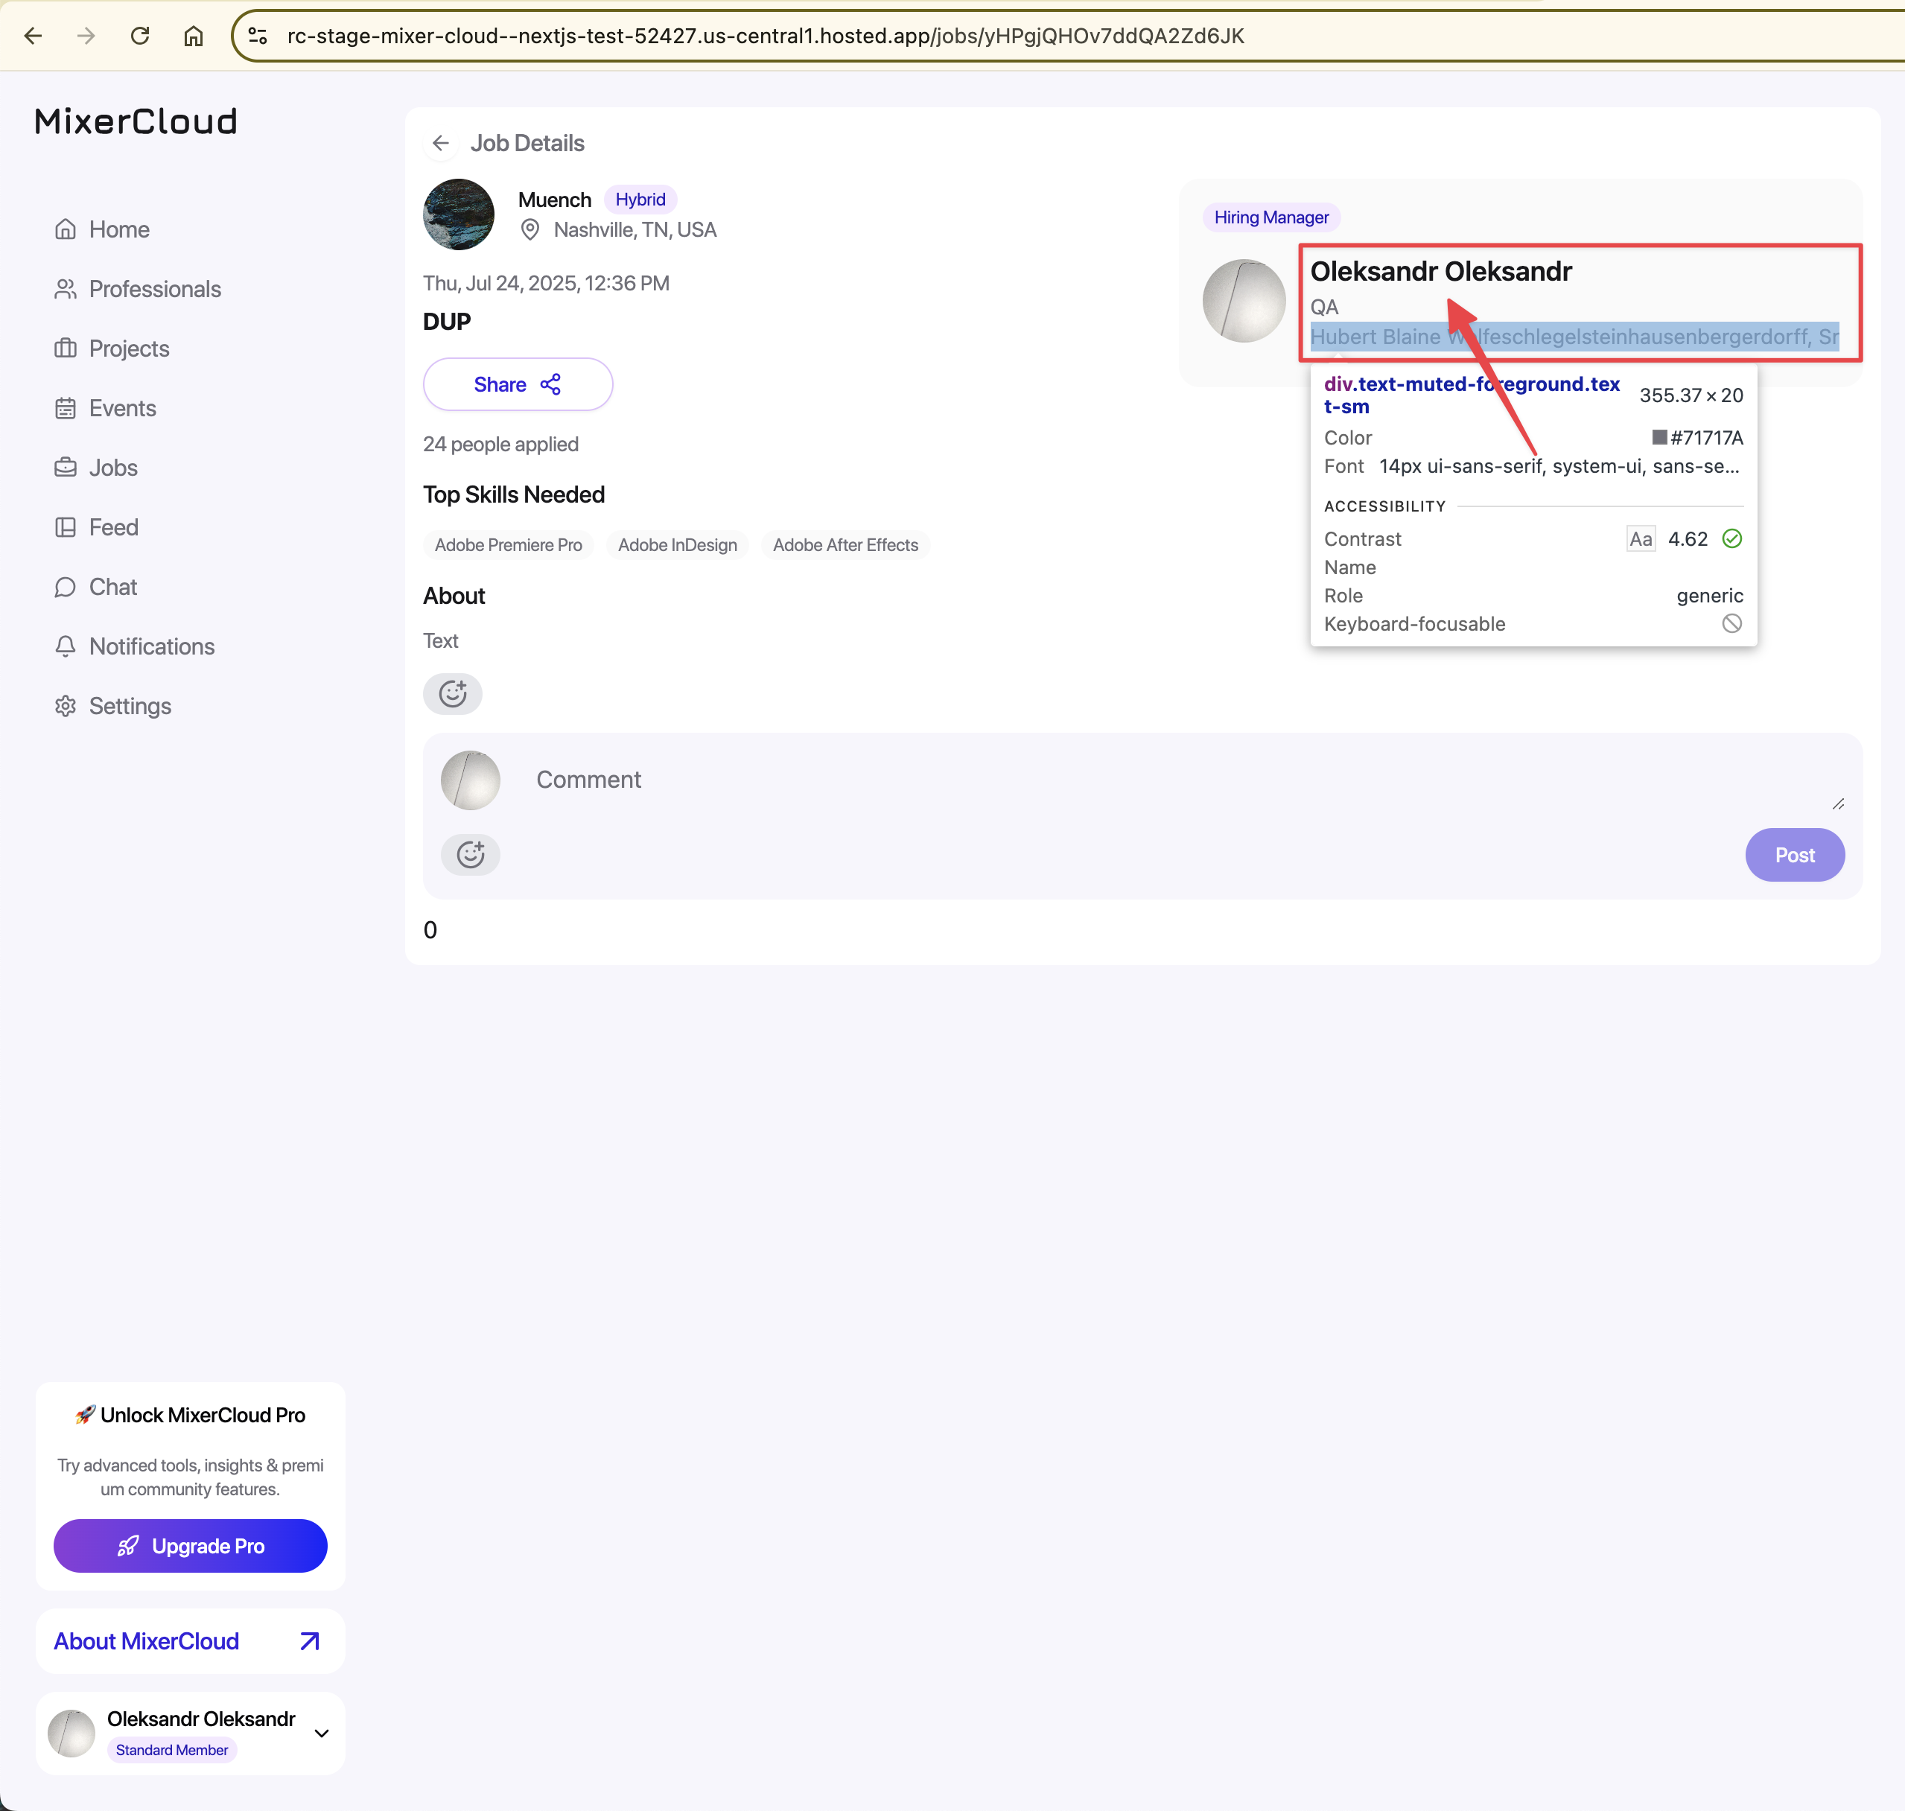This screenshot has height=1811, width=1905.
Task: Open site information icon in address bar
Action: 258,36
